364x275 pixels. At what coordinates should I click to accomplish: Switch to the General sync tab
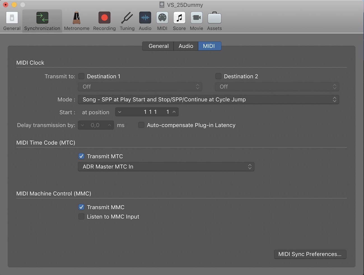click(158, 46)
